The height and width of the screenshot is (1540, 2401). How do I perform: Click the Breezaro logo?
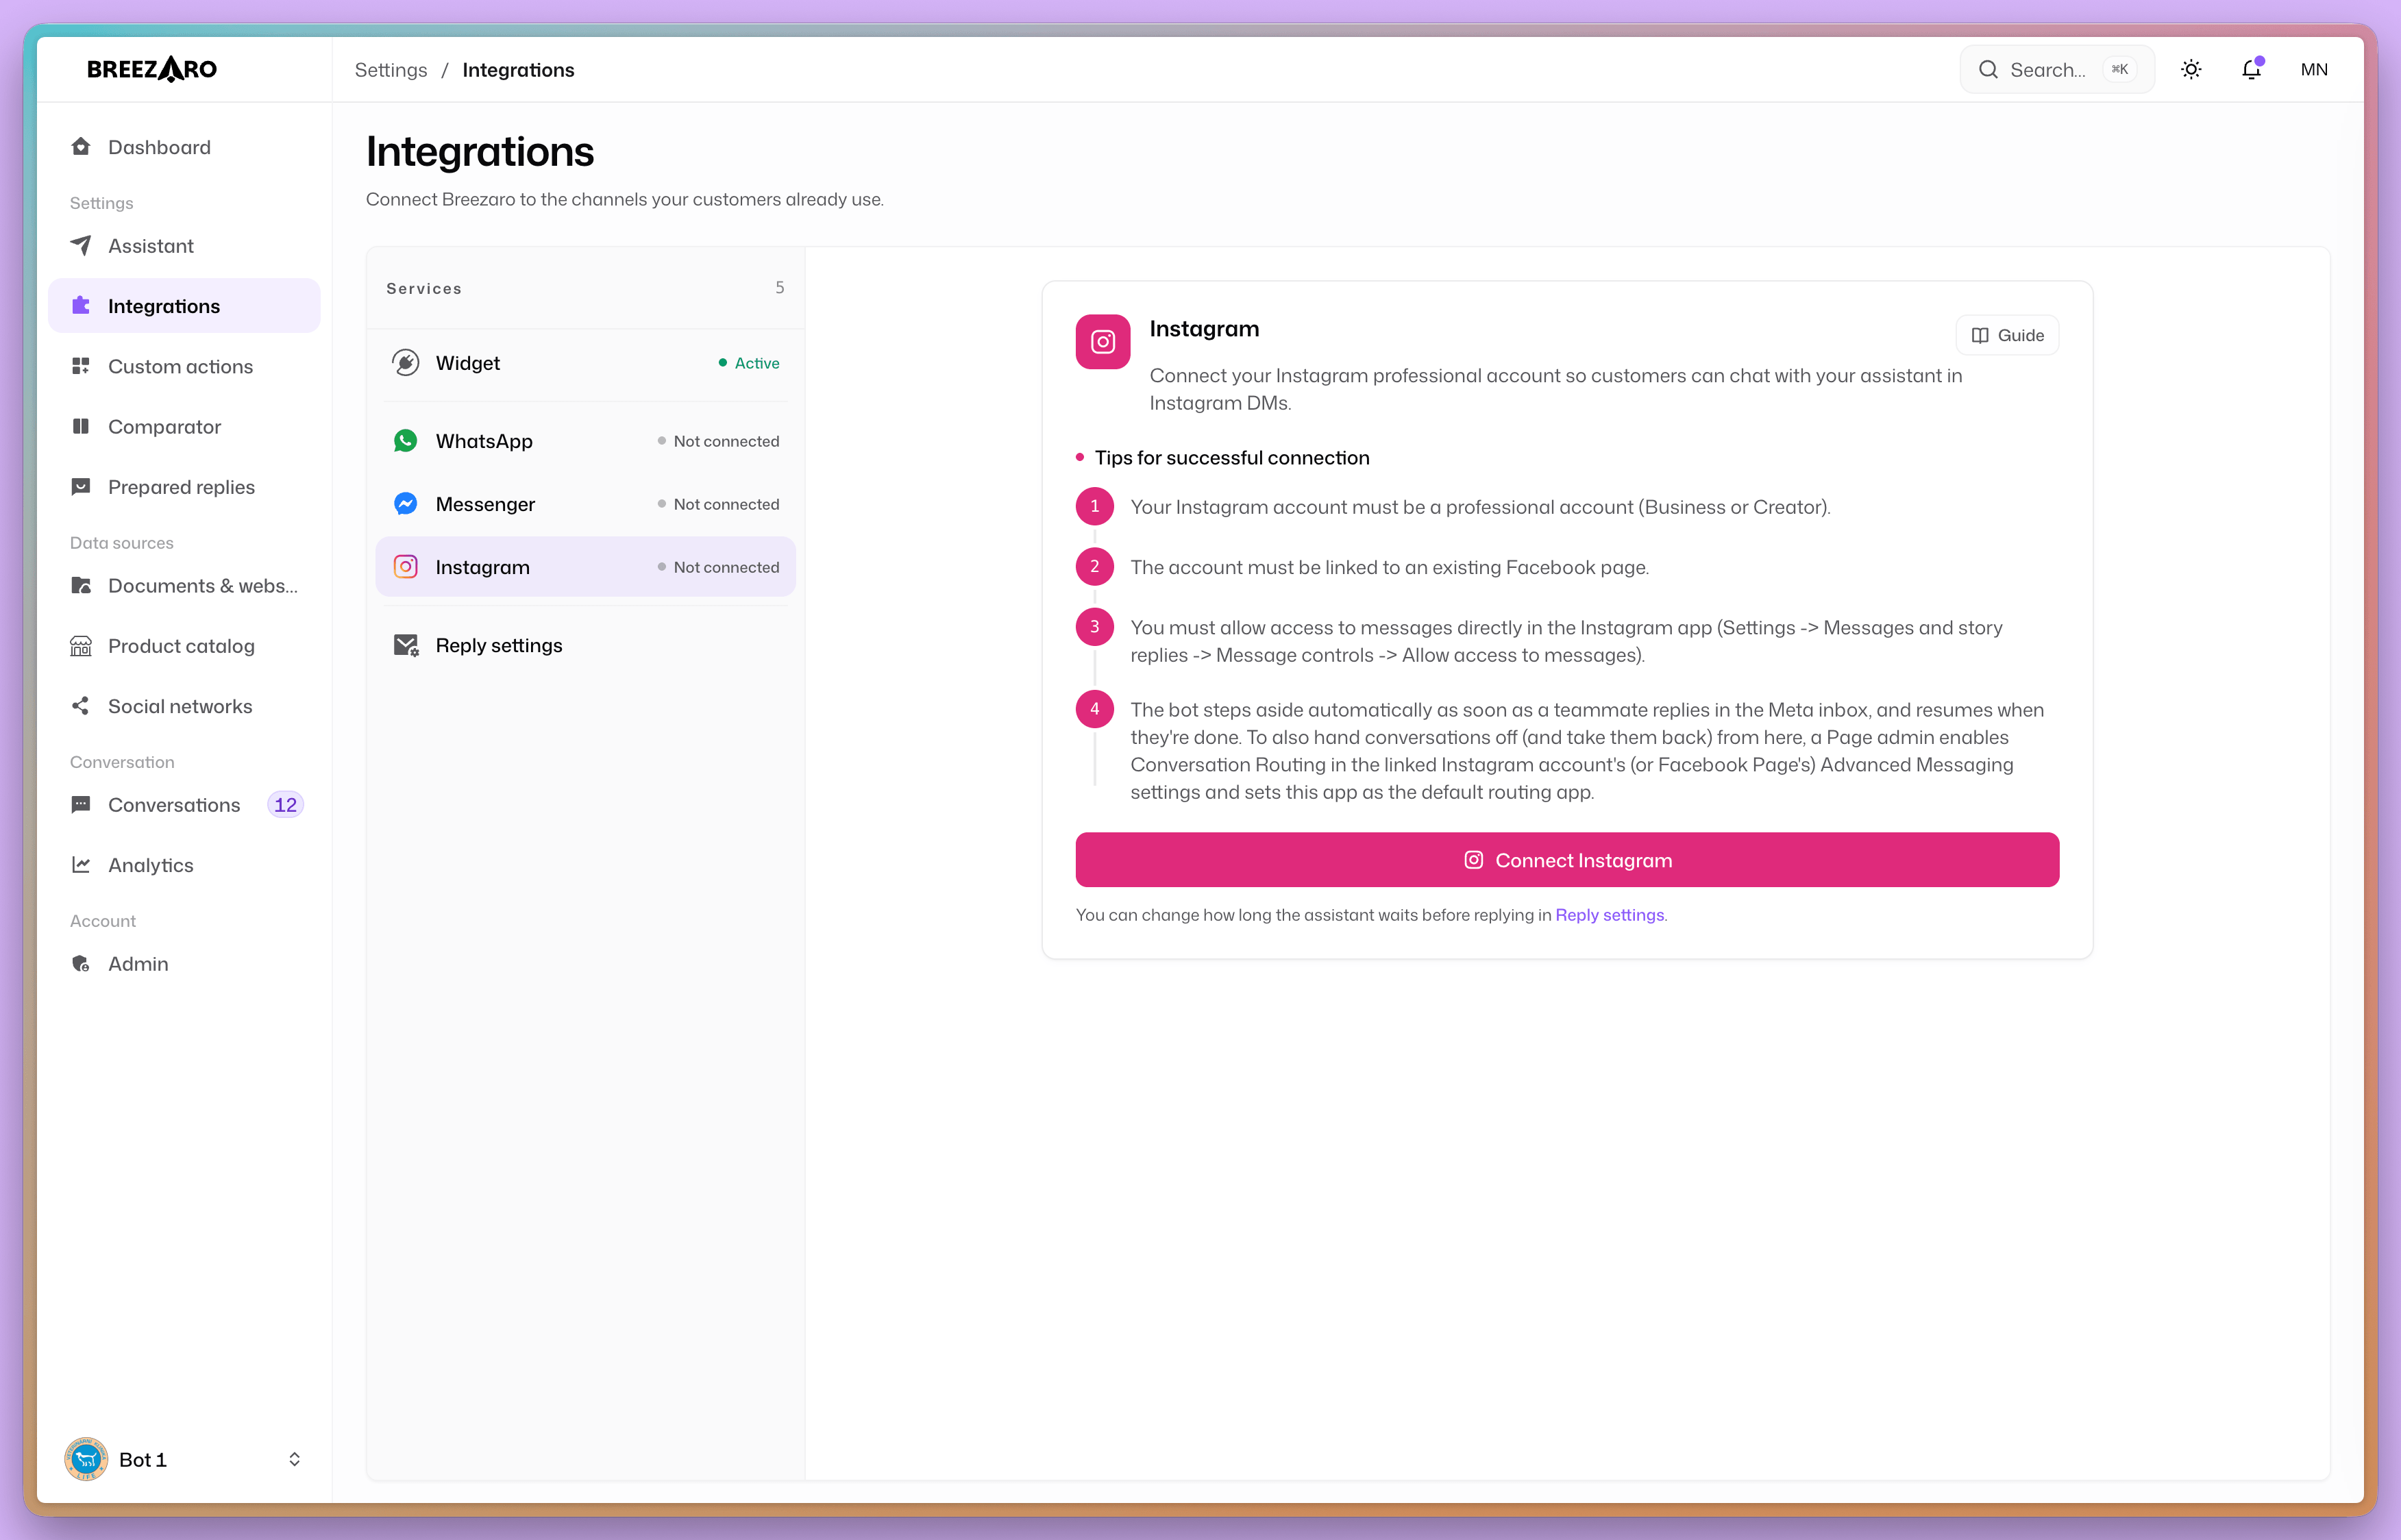(x=152, y=69)
